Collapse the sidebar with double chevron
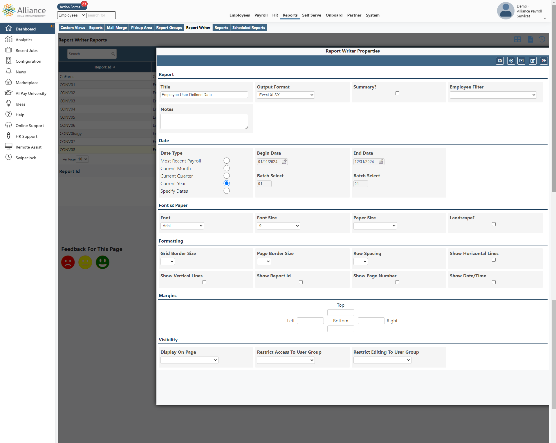The width and height of the screenshot is (556, 443). (x=52, y=26)
